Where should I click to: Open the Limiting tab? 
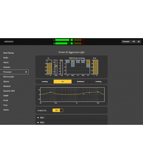click(98, 82)
